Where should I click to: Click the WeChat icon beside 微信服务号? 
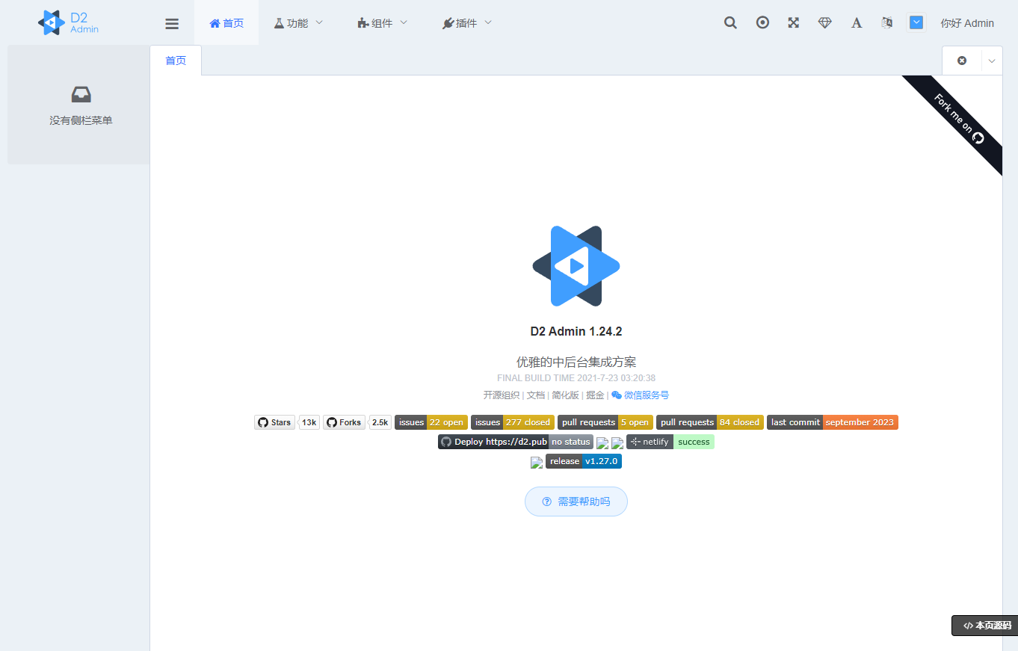click(x=617, y=395)
